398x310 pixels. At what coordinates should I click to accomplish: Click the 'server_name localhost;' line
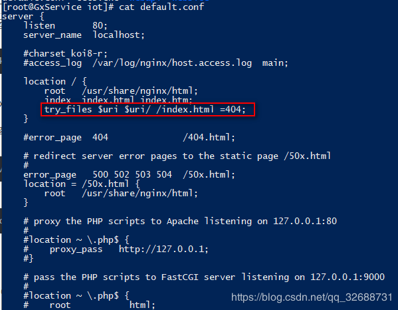coord(84,35)
